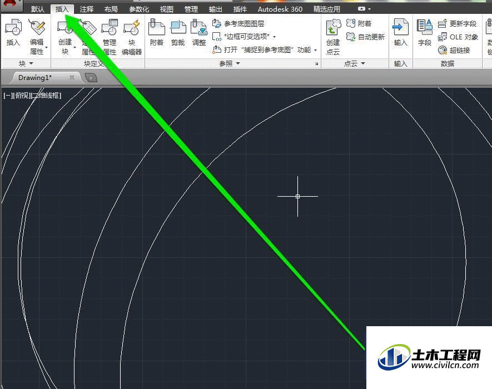This screenshot has height=389, width=492.
Task: Close the Drawing1* document tab
Action: [72, 77]
